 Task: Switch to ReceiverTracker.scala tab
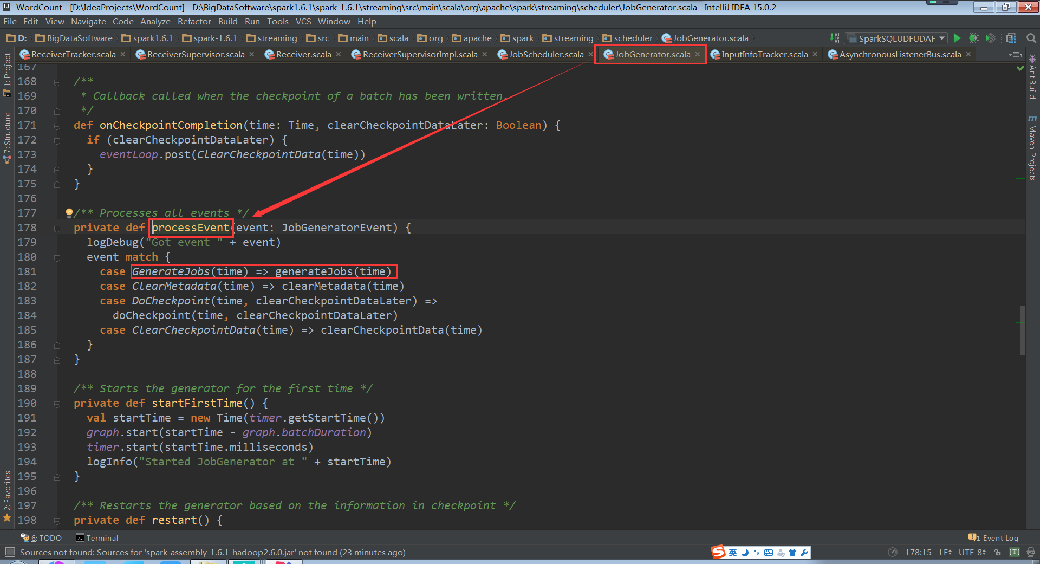[73, 55]
